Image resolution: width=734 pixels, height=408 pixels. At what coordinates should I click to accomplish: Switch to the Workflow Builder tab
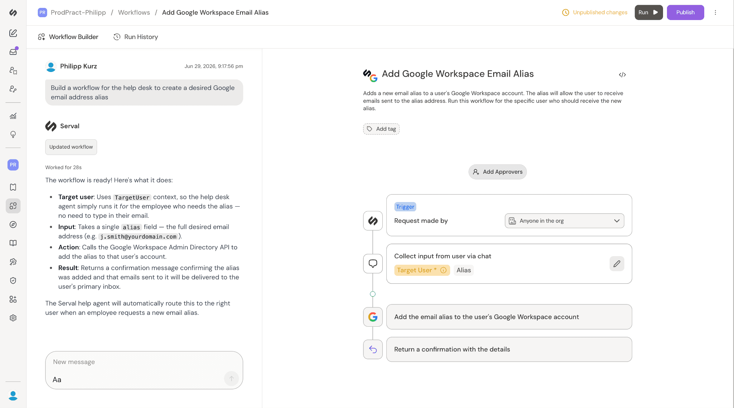tap(68, 37)
